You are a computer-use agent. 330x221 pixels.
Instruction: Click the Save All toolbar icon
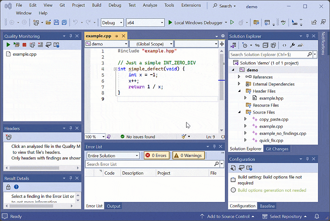pyautogui.click(x=64, y=23)
